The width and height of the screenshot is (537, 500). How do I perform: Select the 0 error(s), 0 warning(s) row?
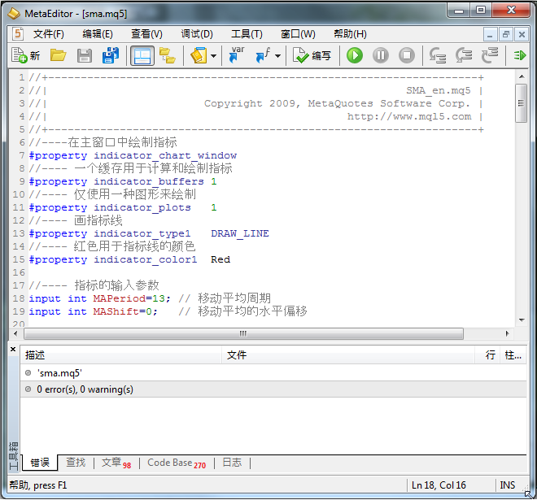tap(273, 389)
